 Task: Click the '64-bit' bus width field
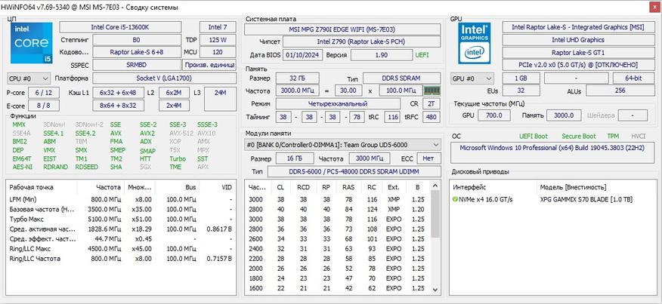633,78
